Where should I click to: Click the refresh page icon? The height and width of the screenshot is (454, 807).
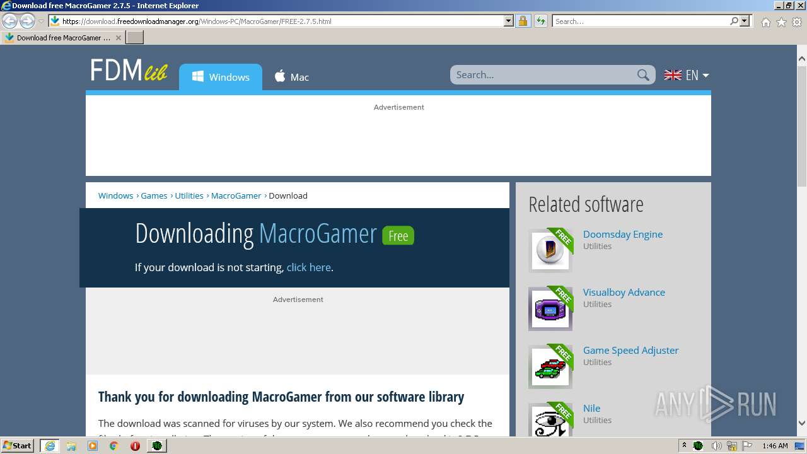[540, 21]
